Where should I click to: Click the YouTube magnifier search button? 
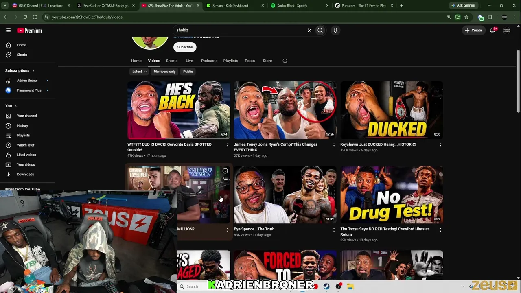tap(320, 30)
